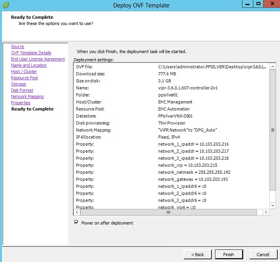This screenshot has width=280, height=262.
Task: Open the Network Mapping step
Action: 27,96
